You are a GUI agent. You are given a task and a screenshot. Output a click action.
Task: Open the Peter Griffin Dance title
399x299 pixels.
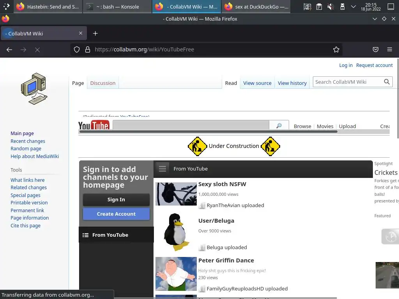pos(226,260)
